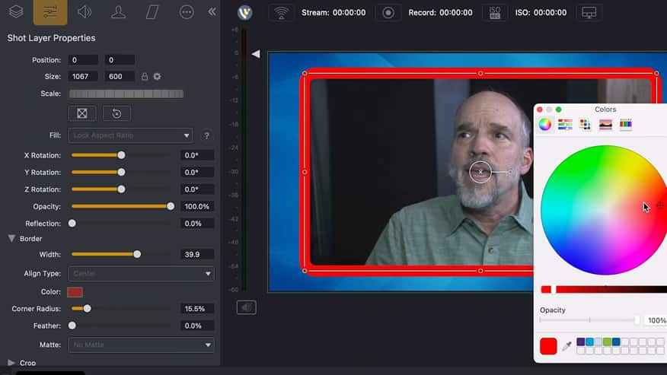
Task: Click the Size width input field
Action: [83, 77]
